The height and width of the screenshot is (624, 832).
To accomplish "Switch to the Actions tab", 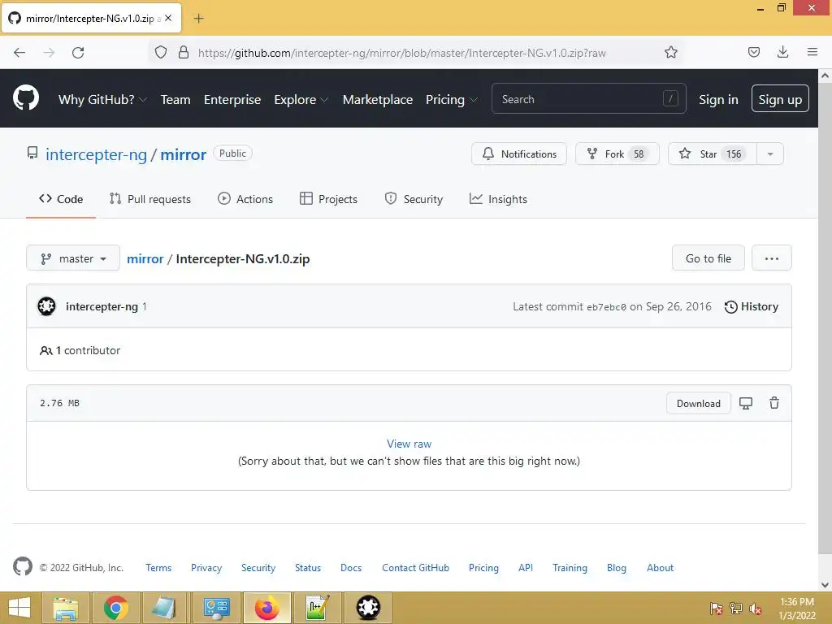I will tap(245, 199).
